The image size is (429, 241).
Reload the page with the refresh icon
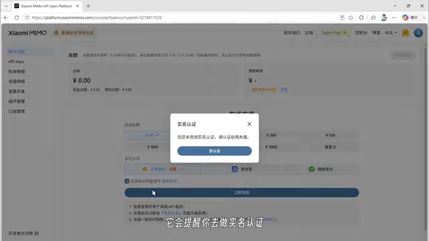coord(16,17)
